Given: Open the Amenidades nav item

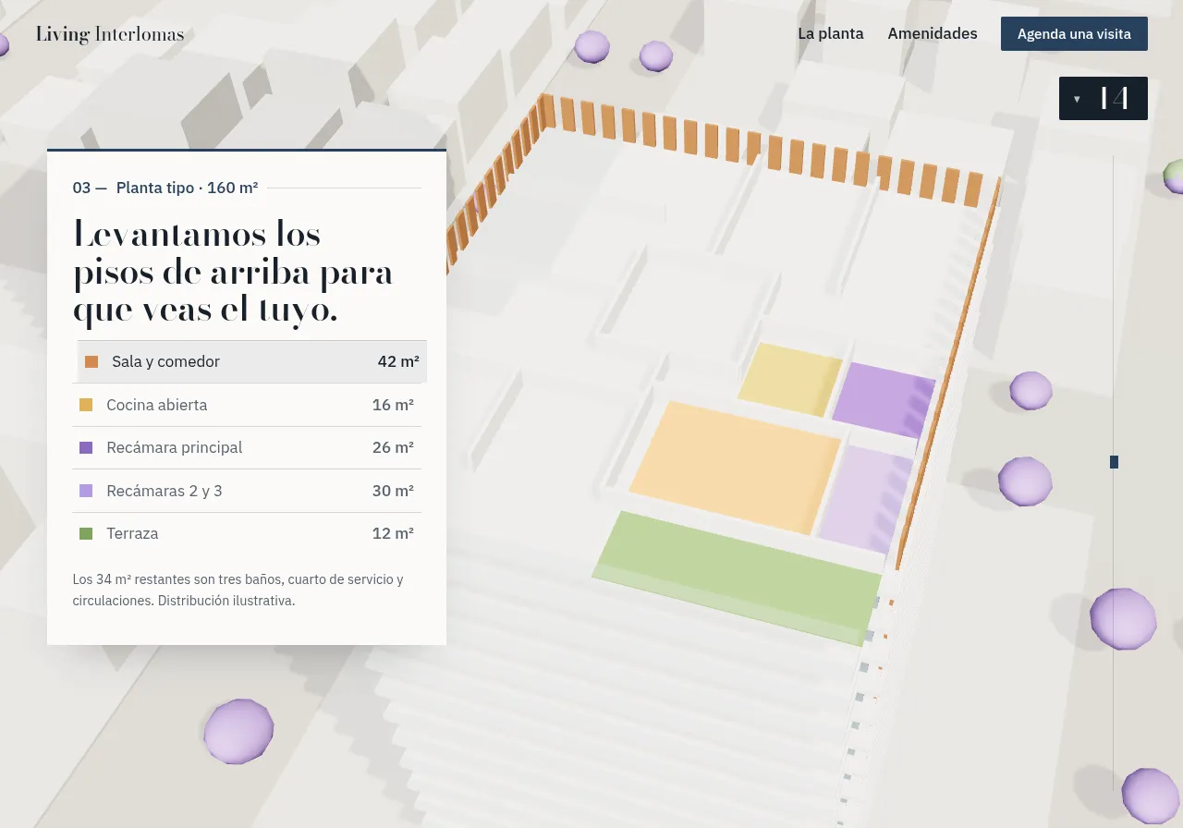Looking at the screenshot, I should pyautogui.click(x=933, y=33).
